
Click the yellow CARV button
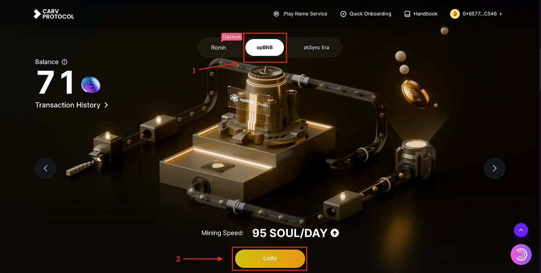[x=270, y=259]
